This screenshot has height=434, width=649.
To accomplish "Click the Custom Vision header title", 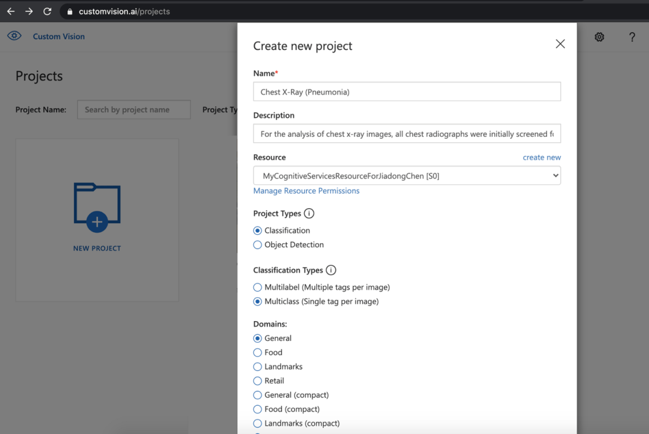I will 59,37.
